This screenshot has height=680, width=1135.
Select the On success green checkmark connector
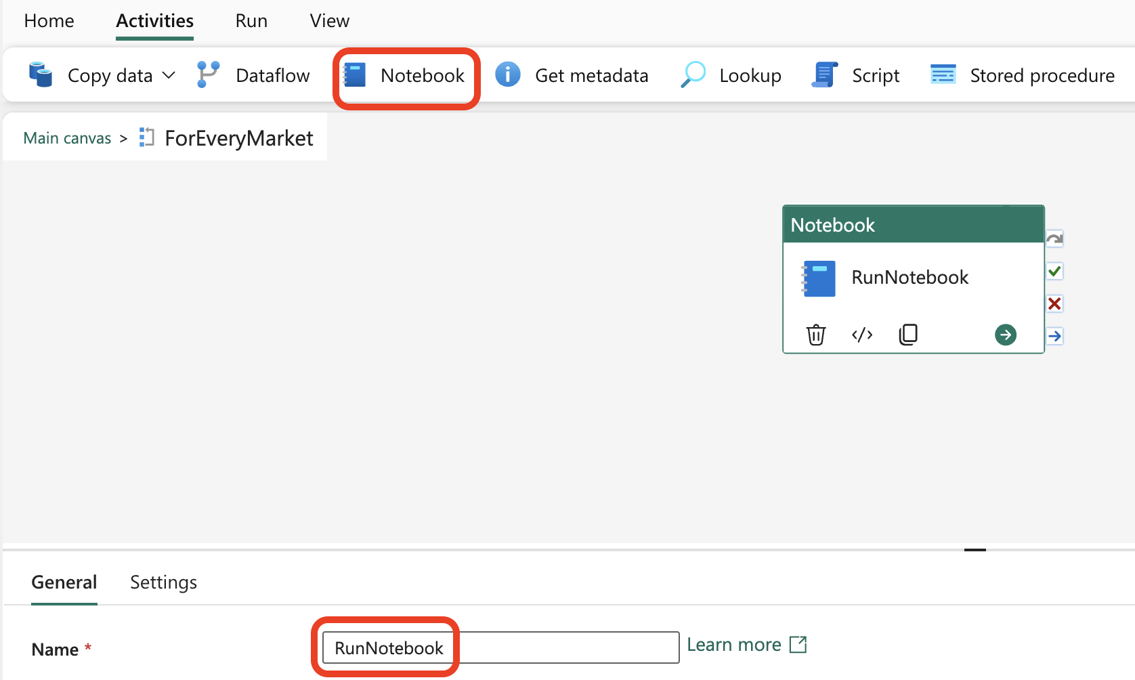tap(1054, 272)
